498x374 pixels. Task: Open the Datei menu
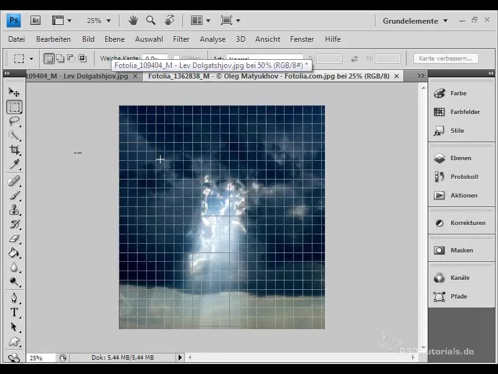[17, 39]
